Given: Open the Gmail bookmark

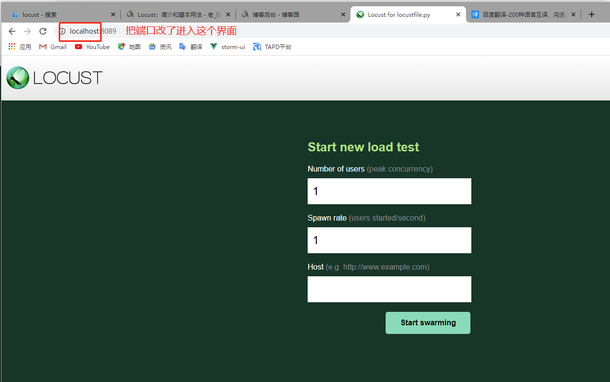Looking at the screenshot, I should [53, 47].
